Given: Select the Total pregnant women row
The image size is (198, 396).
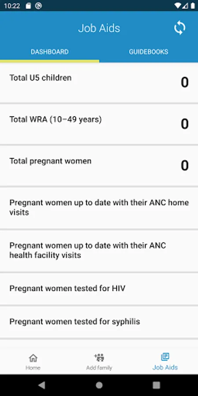Looking at the screenshot, I should pyautogui.click(x=99, y=166).
